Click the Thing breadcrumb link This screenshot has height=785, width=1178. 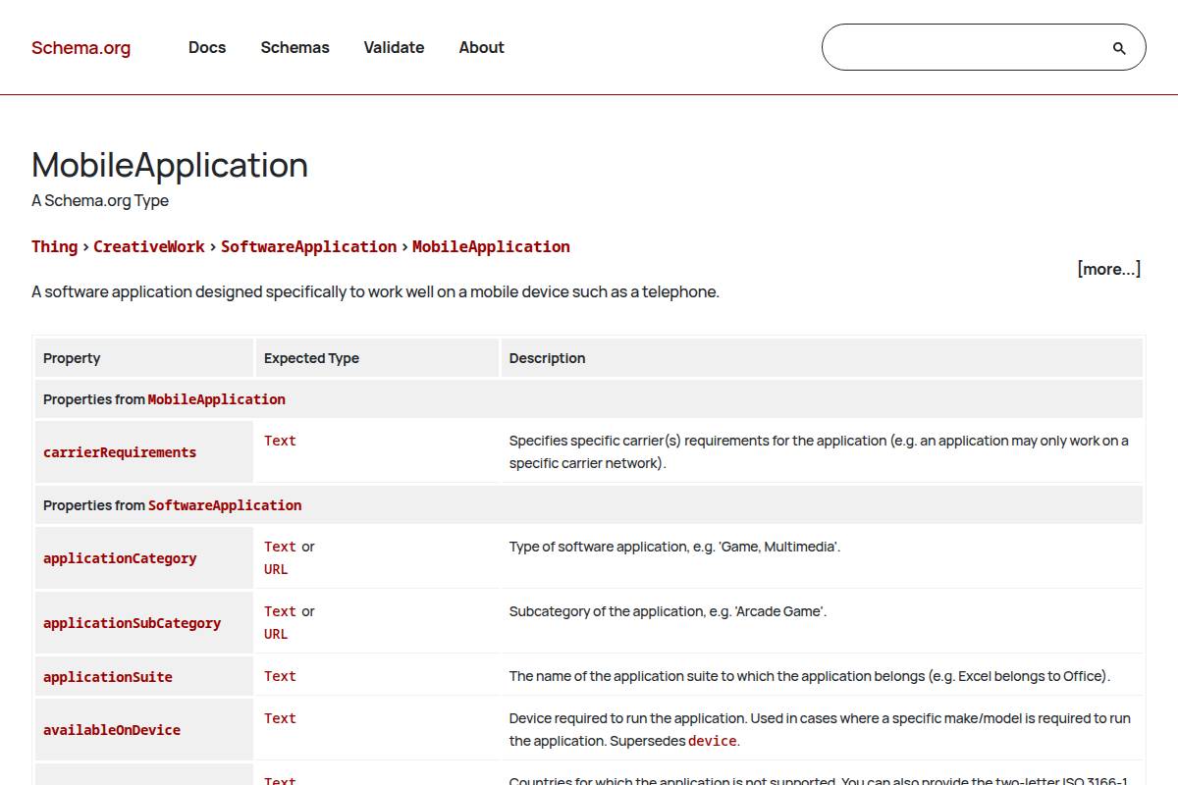coord(54,246)
